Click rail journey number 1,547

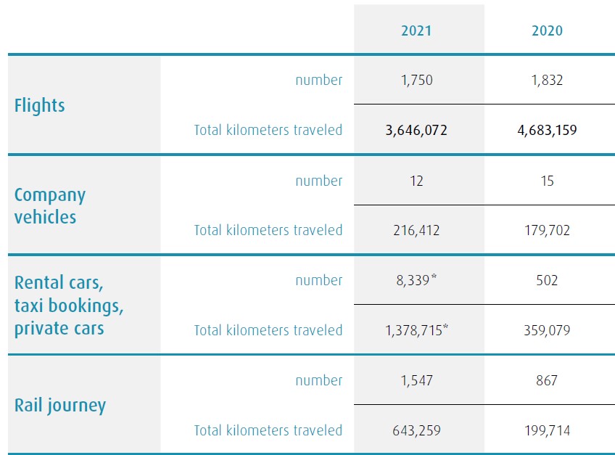(x=416, y=380)
